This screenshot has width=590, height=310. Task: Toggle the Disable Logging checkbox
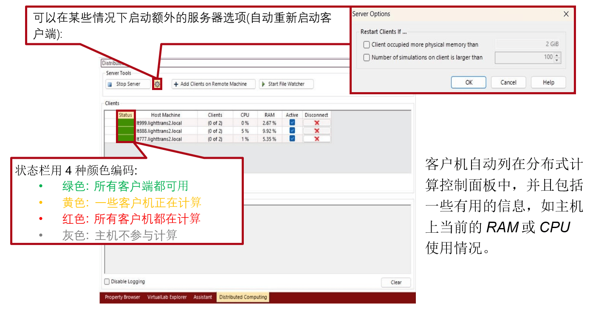[107, 282]
